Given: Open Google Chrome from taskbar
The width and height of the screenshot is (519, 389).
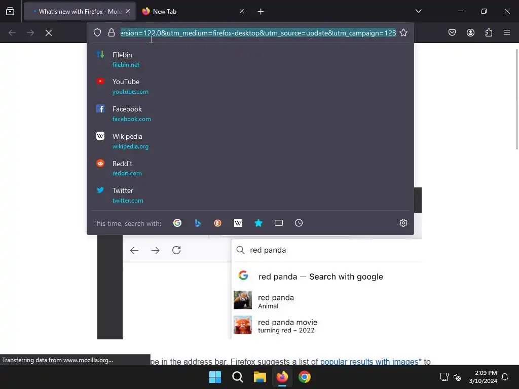Looking at the screenshot, I should pyautogui.click(x=305, y=377).
